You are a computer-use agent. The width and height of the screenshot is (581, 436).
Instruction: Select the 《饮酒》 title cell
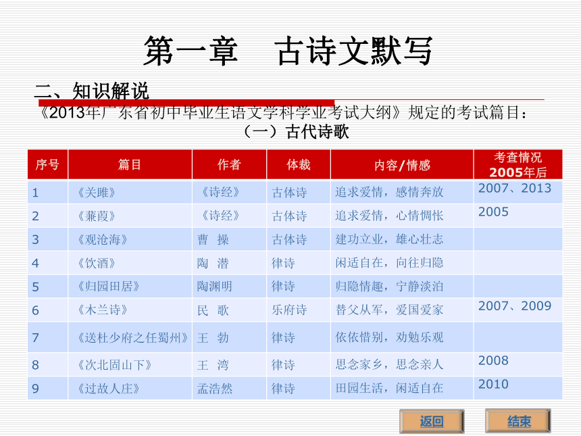click(x=130, y=263)
